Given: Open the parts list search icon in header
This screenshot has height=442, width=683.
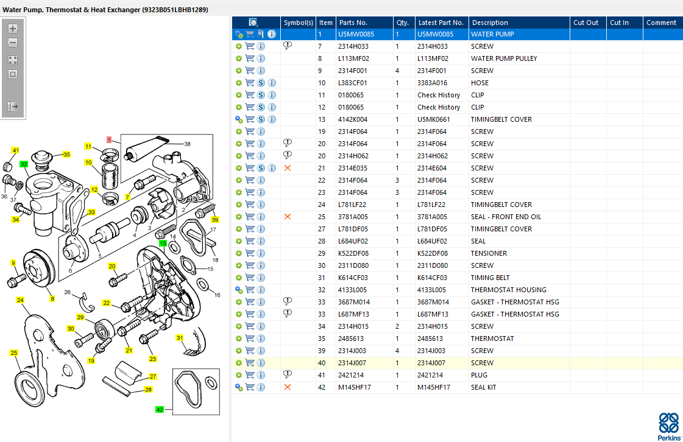Looking at the screenshot, I should coord(253,22).
